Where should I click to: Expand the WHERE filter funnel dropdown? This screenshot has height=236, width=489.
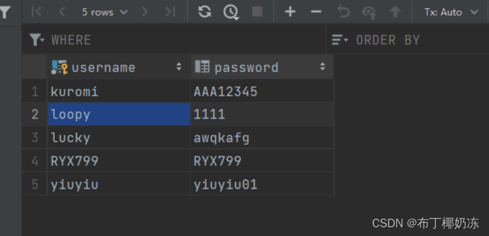37,40
